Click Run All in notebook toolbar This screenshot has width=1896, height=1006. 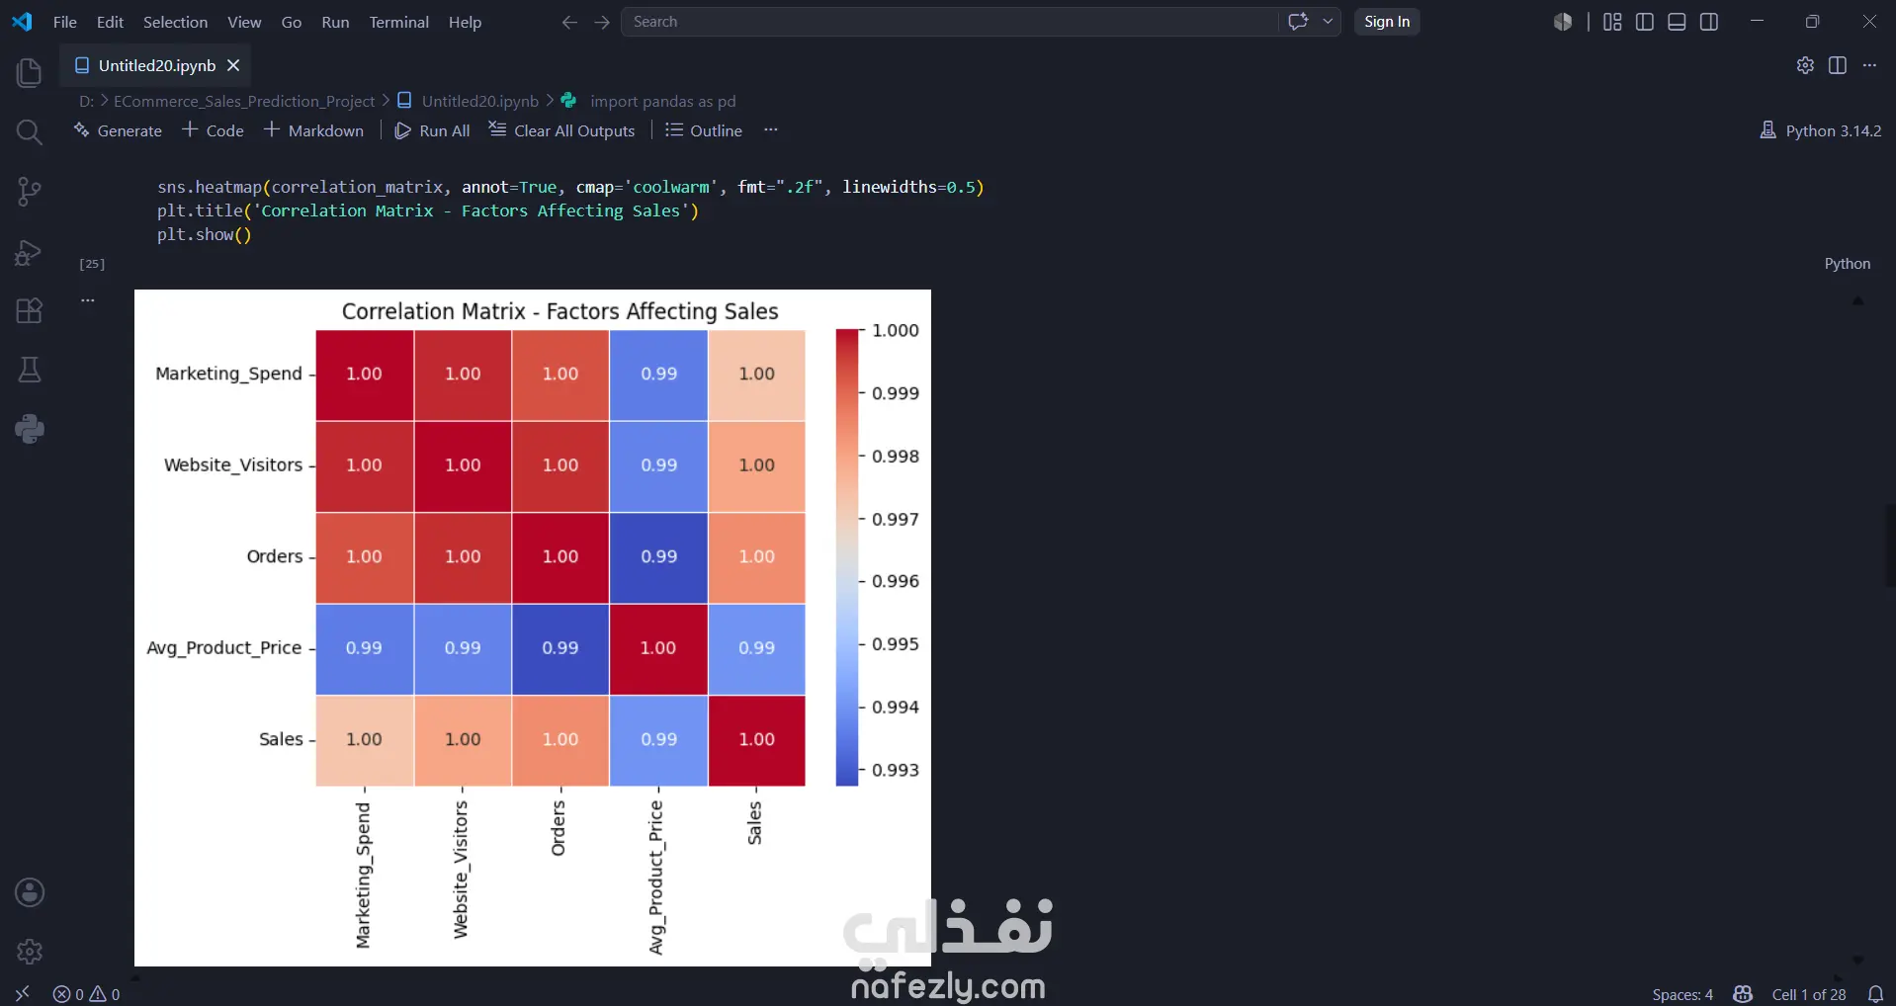pos(432,130)
